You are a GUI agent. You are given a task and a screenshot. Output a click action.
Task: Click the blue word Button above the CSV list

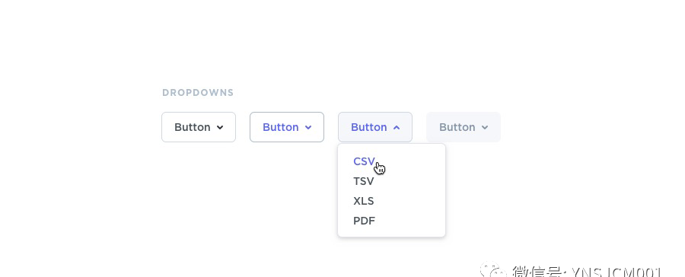[x=368, y=127]
